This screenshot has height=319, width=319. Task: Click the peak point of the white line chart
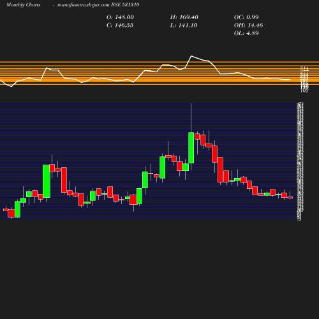click(x=191, y=56)
